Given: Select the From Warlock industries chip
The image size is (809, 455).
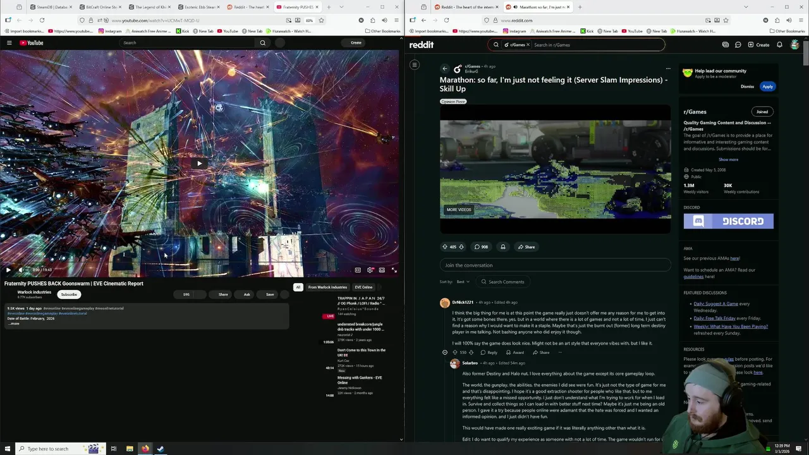Looking at the screenshot, I should click(x=327, y=287).
